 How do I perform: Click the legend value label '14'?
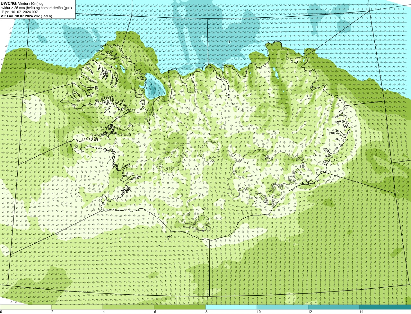361,312
